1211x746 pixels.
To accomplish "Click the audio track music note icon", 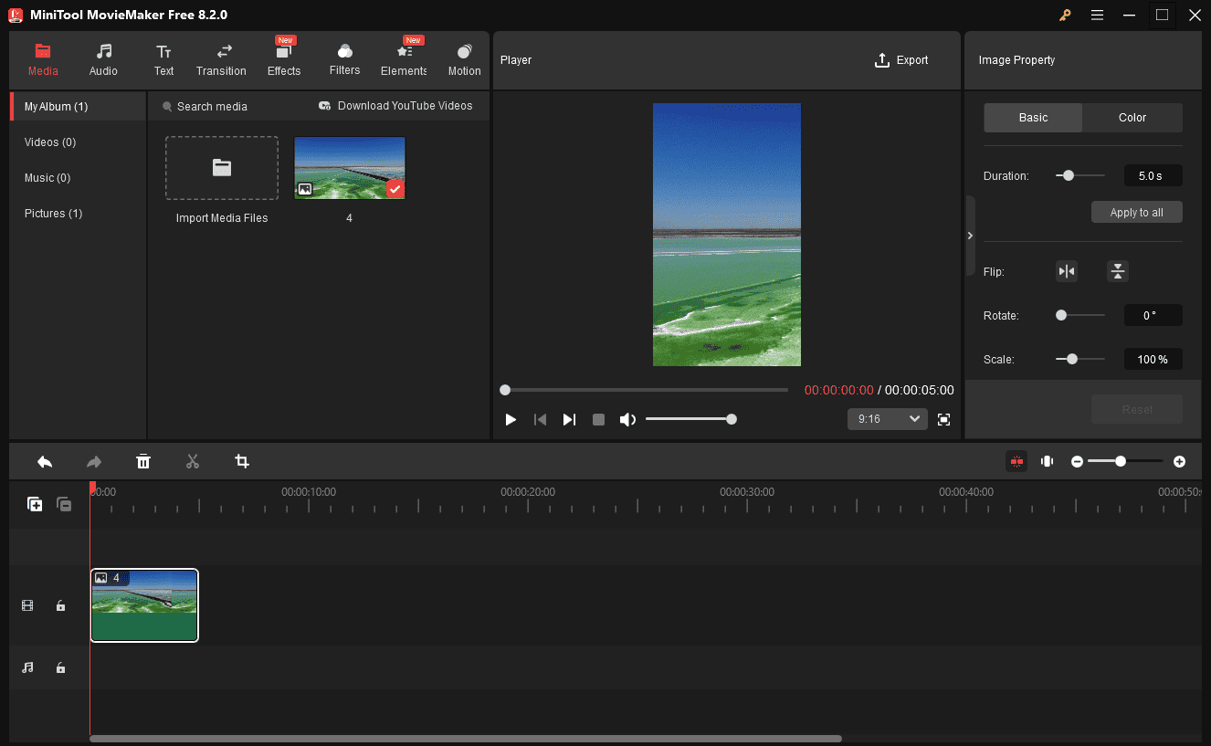I will point(27,667).
